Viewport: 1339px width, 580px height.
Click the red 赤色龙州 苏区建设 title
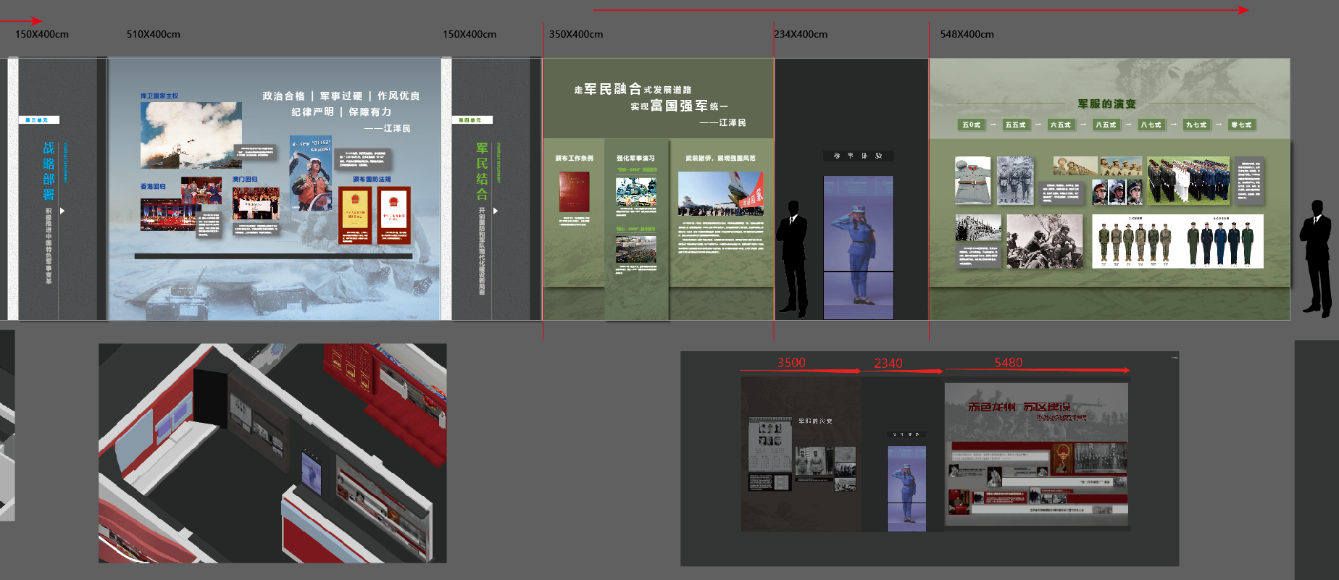pyautogui.click(x=1019, y=407)
